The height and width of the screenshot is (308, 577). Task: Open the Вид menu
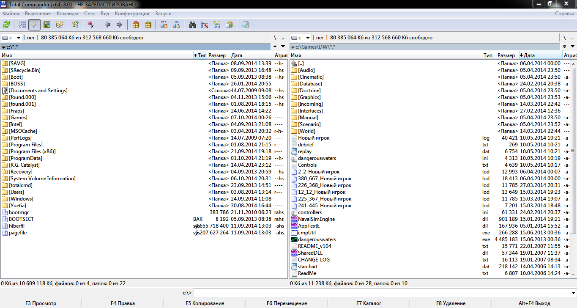click(x=105, y=14)
